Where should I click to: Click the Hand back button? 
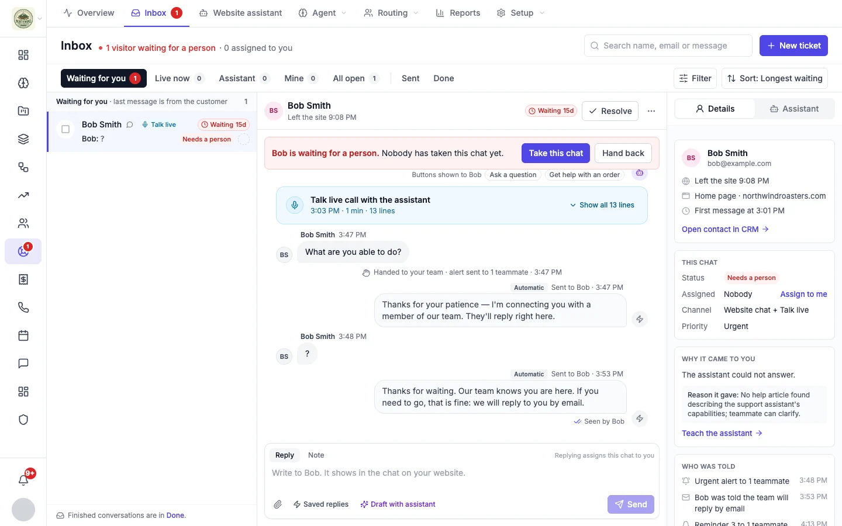pyautogui.click(x=623, y=153)
